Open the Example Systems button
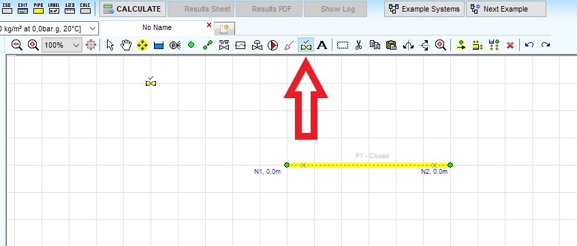Screen dimensions: 577x246 point(424,9)
